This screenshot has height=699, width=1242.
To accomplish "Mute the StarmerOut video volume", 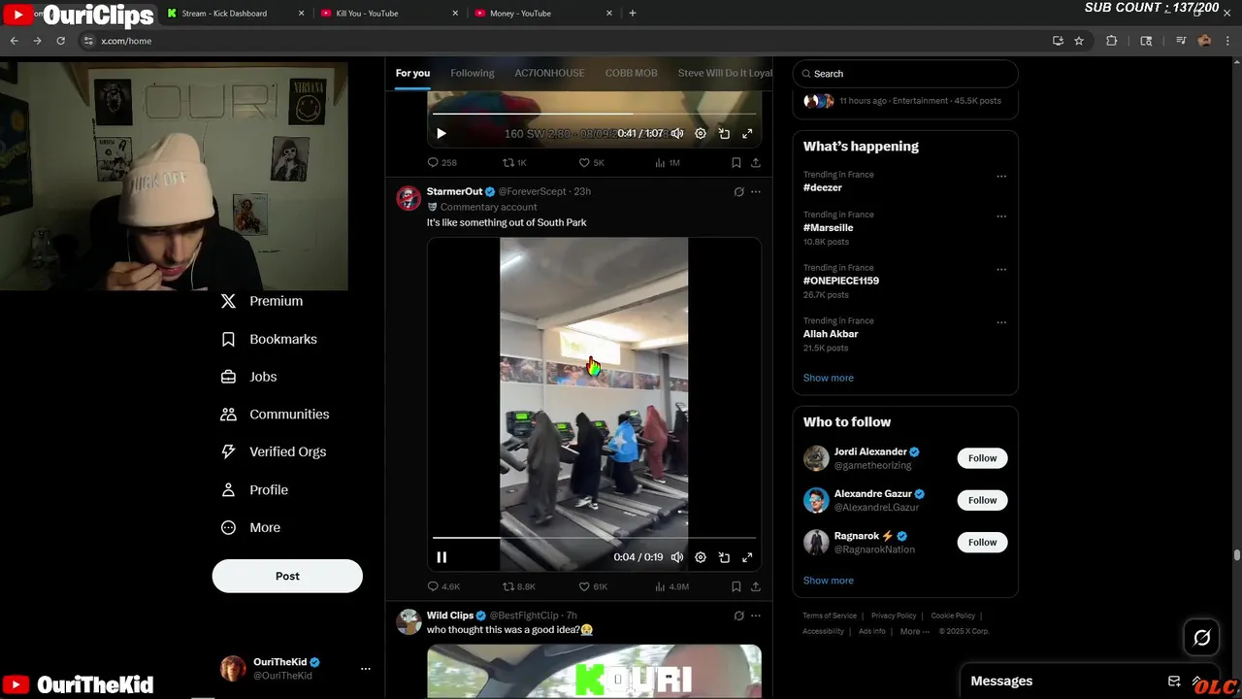I will [677, 557].
